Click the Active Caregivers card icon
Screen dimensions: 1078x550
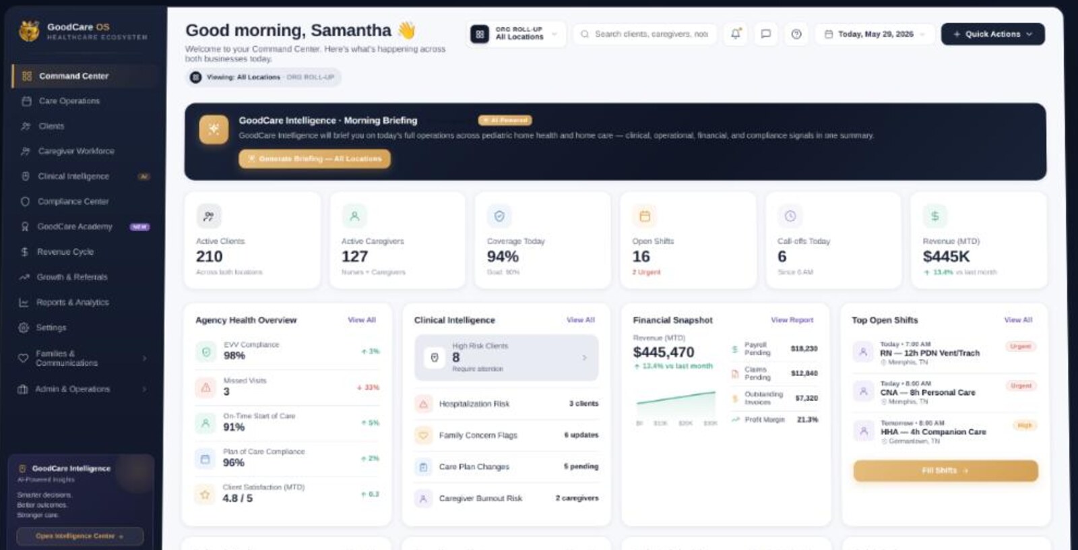[354, 216]
